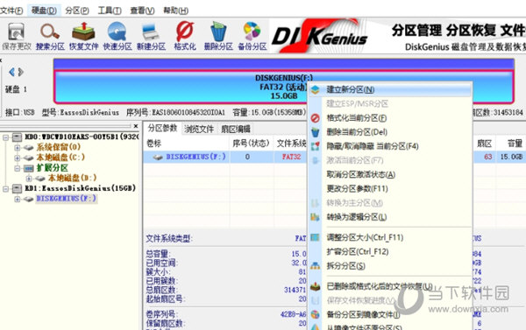
Task: Select 扩展分区 in disk tree
Action: point(53,168)
